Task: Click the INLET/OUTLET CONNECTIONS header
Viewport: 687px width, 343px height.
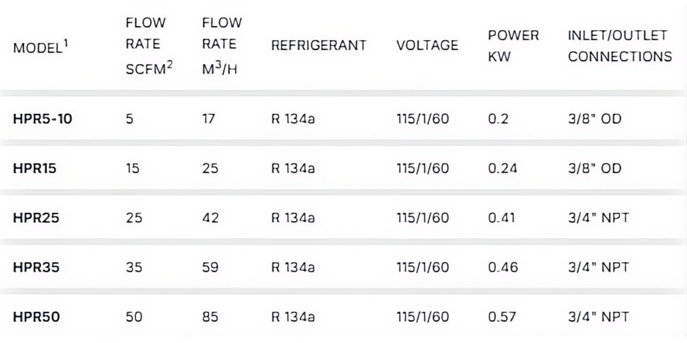Action: tap(620, 46)
